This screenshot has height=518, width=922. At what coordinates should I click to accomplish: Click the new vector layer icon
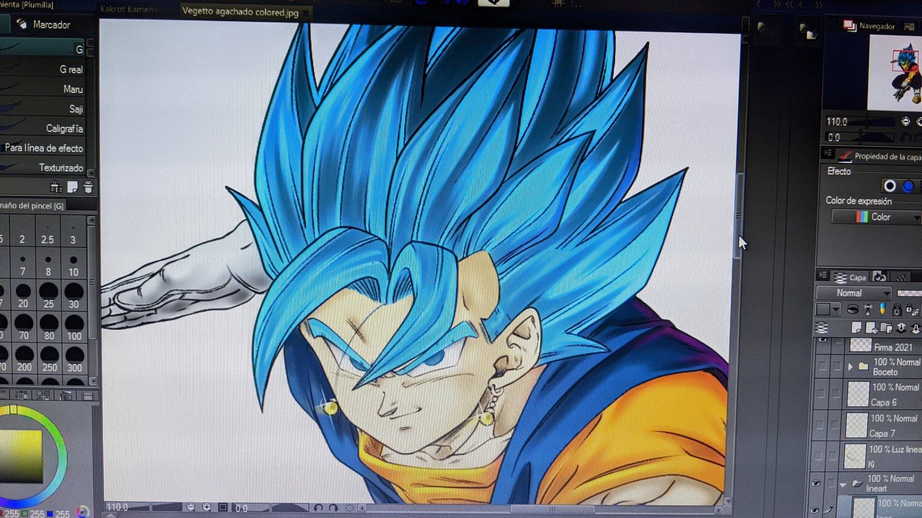click(871, 328)
